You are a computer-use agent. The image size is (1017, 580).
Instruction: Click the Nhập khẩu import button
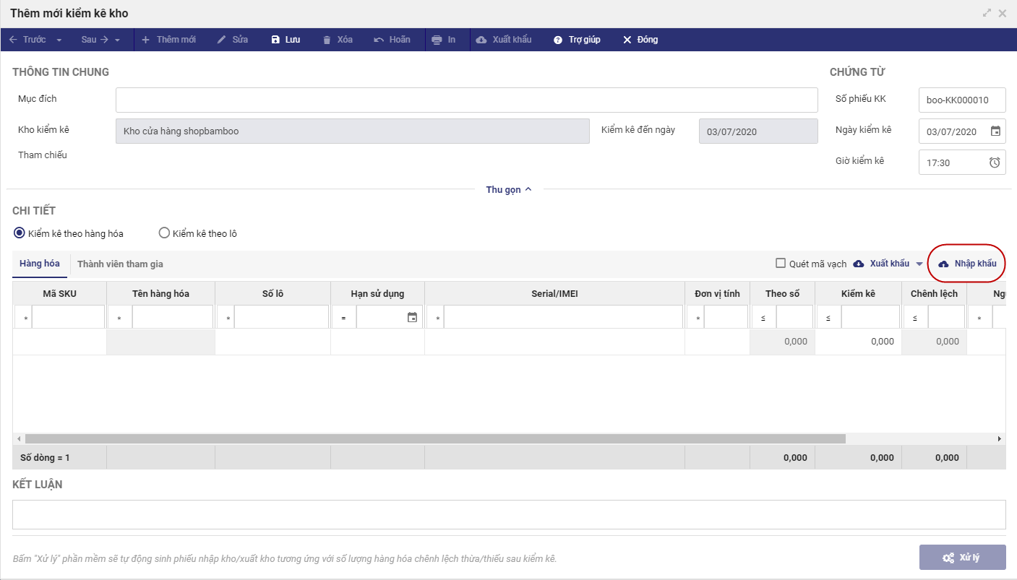967,264
